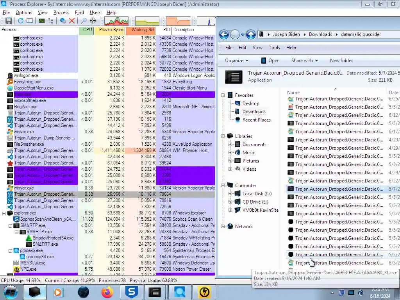Viewport: 400px width, 300px height.
Task: Open the Edit menu in Explorer window
Action: (242, 48)
